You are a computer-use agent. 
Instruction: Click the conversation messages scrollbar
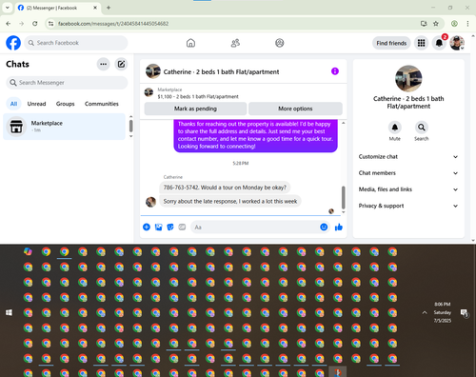pos(343,197)
